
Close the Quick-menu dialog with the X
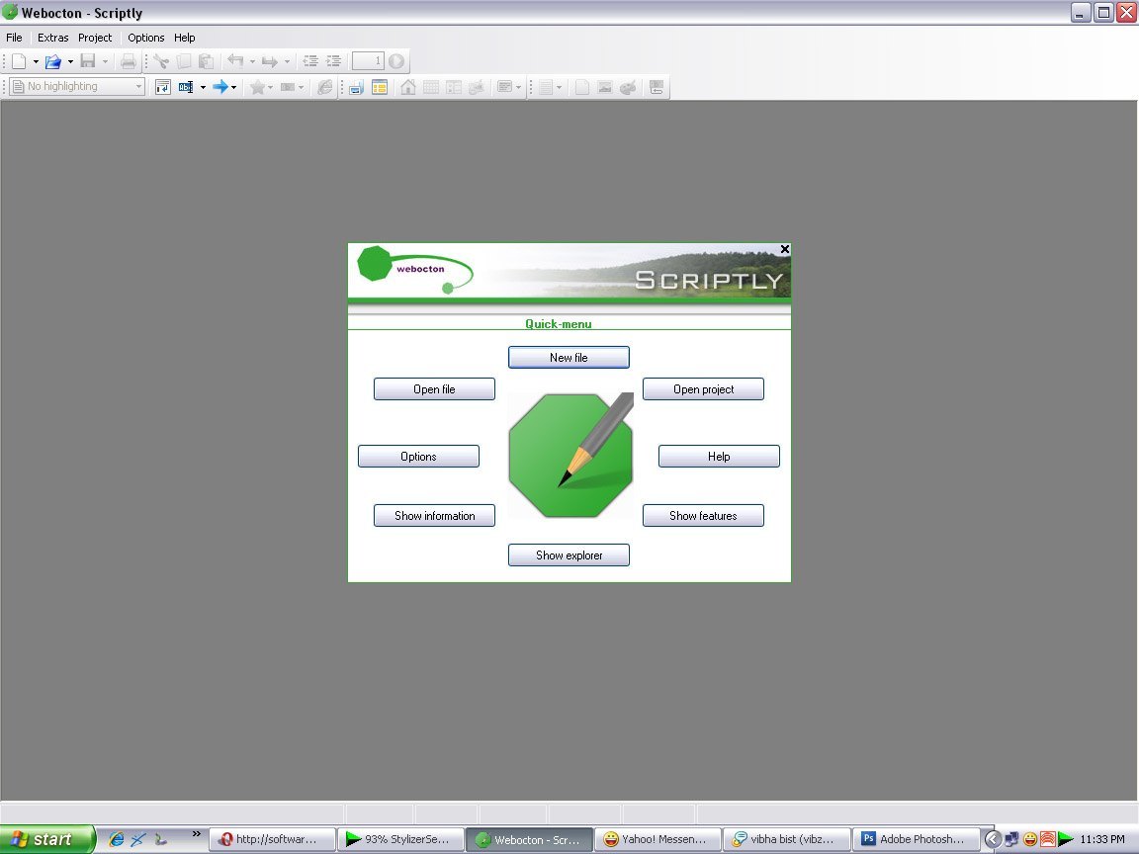pos(784,249)
